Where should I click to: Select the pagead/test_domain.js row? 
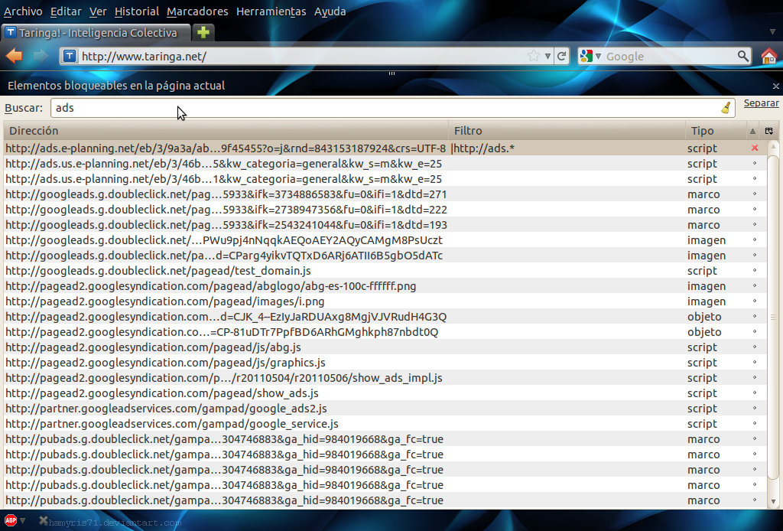[385, 271]
